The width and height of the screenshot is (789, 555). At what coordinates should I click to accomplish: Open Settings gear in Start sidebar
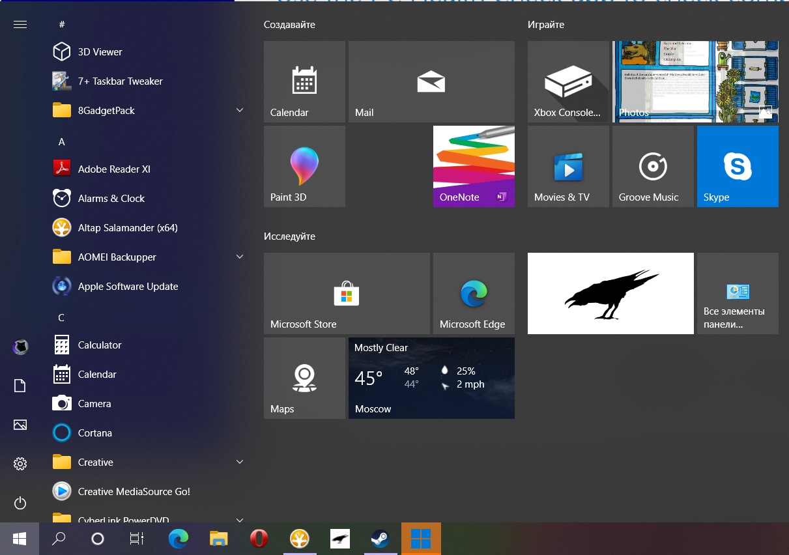click(20, 464)
